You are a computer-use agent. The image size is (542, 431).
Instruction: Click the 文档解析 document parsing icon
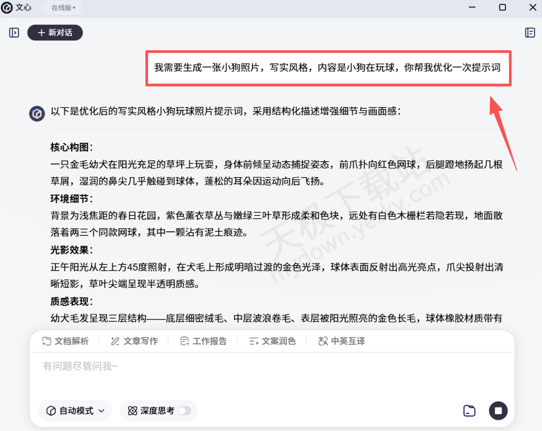coord(47,341)
